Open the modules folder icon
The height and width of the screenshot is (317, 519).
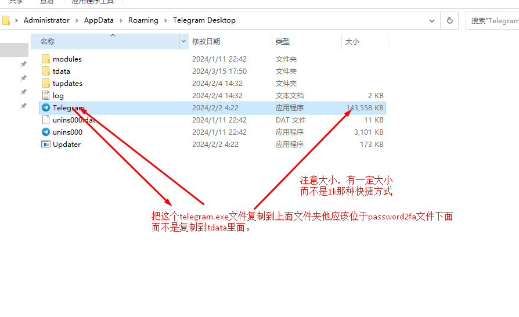46,59
